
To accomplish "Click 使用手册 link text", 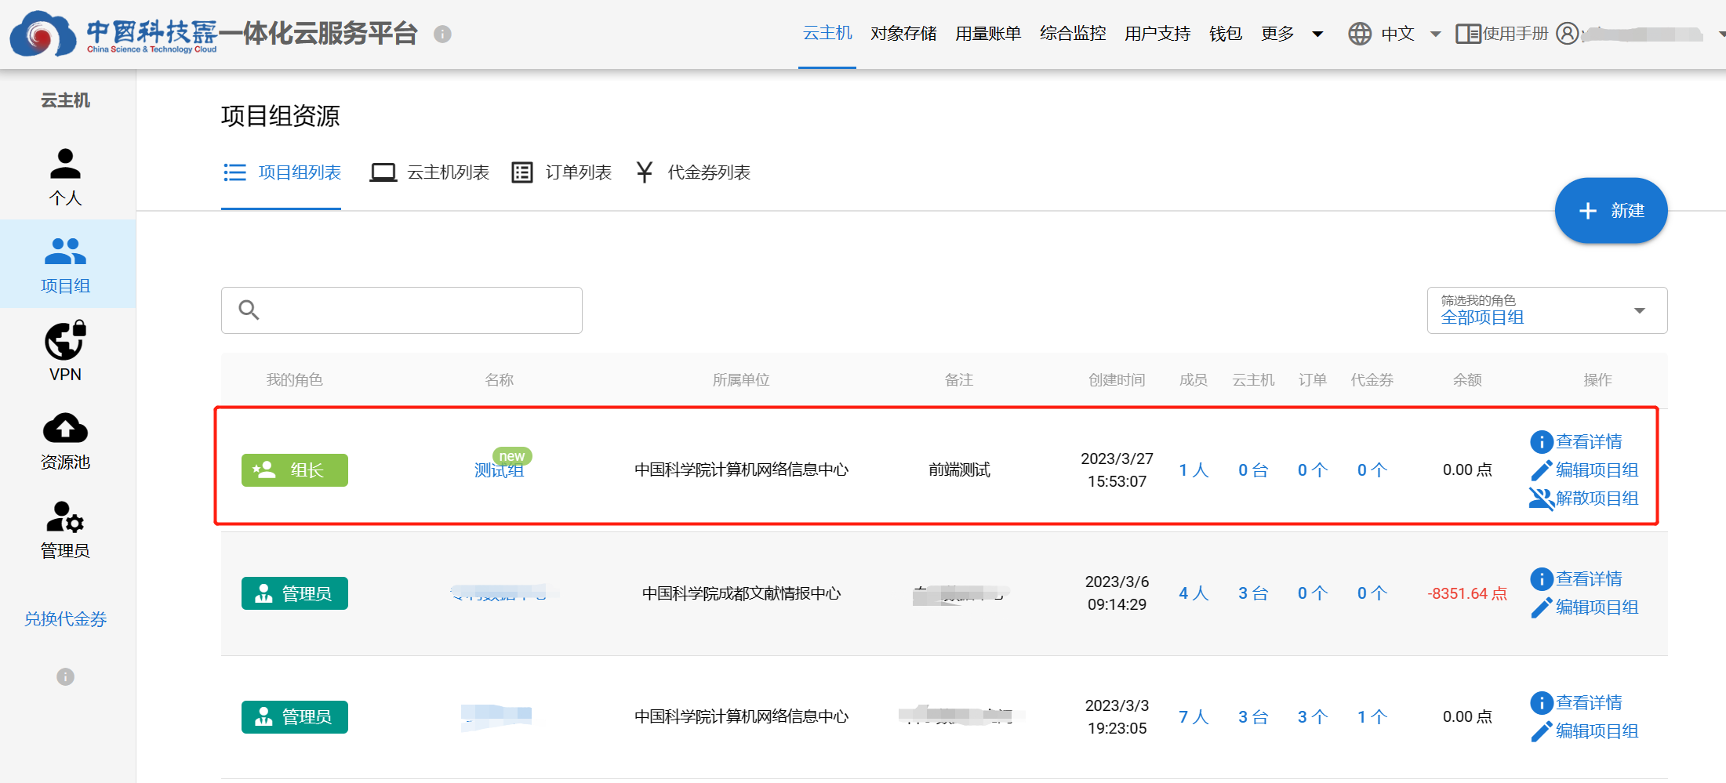I will pos(1515,34).
